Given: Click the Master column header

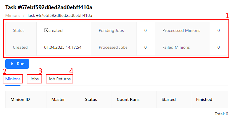Looking at the screenshot, I should pos(58,100).
